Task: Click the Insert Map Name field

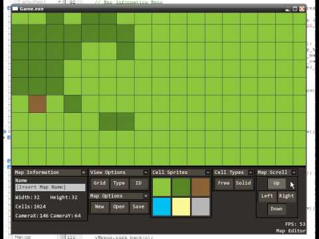Action: coord(51,187)
